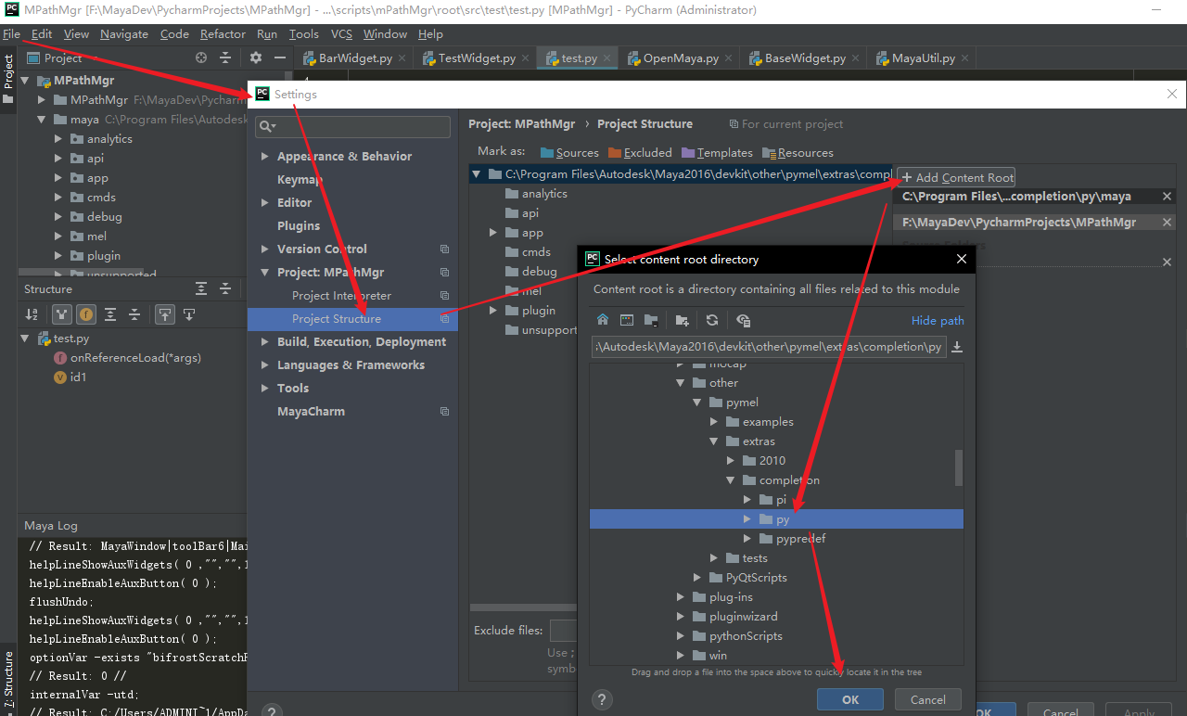This screenshot has width=1187, height=716.
Task: Open the VCS menu
Action: (x=341, y=34)
